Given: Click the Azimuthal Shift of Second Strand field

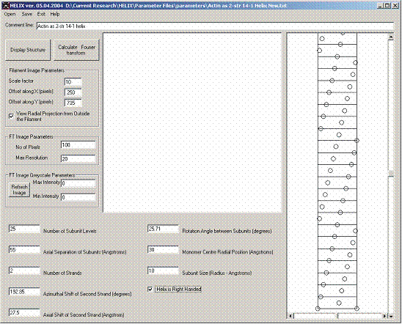Looking at the screenshot, I should coord(24,292).
